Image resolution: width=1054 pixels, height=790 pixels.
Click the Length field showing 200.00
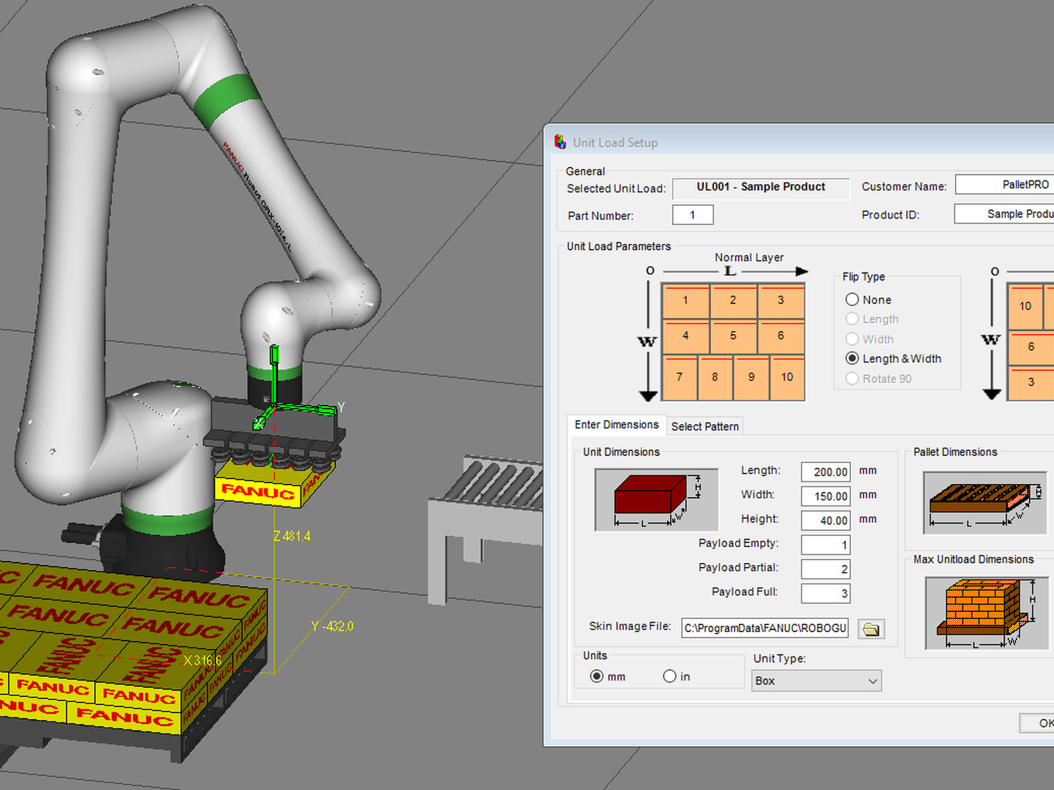coord(825,471)
